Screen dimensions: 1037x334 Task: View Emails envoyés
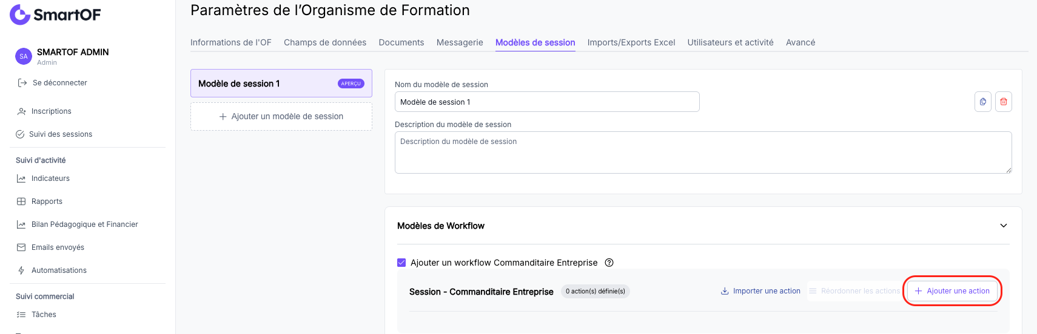point(58,247)
